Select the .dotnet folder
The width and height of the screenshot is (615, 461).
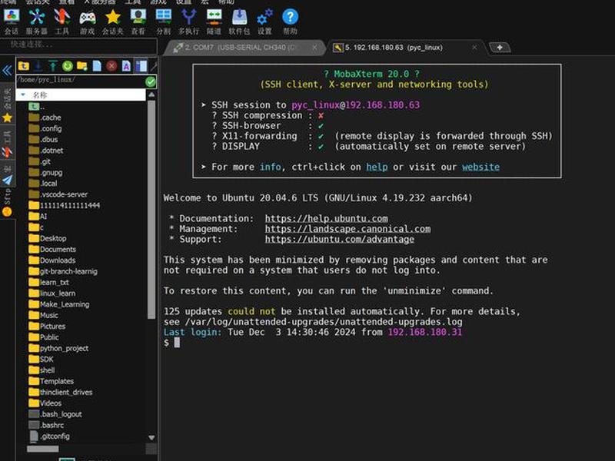(46, 150)
